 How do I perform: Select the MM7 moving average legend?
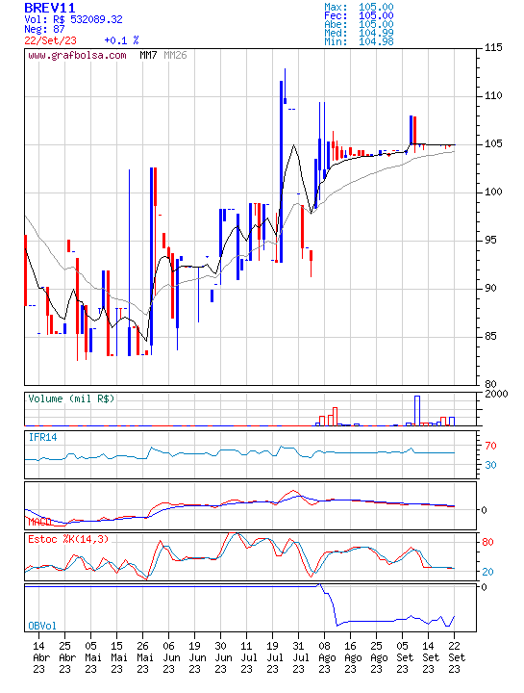148,55
